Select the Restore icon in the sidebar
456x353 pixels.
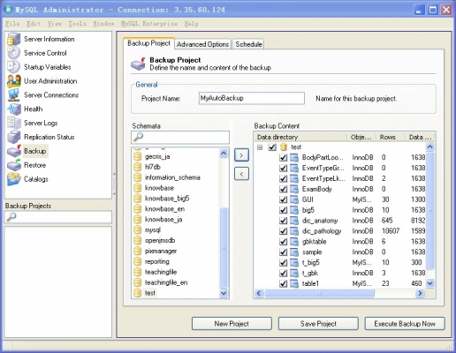click(x=14, y=165)
